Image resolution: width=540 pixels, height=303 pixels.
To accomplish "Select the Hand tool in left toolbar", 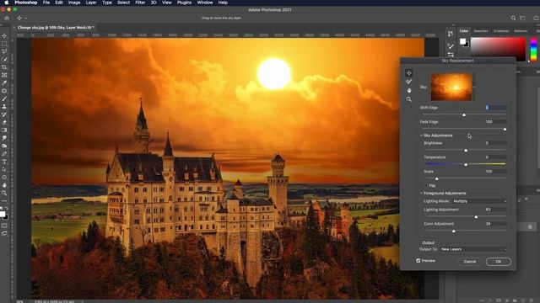I will pyautogui.click(x=4, y=185).
